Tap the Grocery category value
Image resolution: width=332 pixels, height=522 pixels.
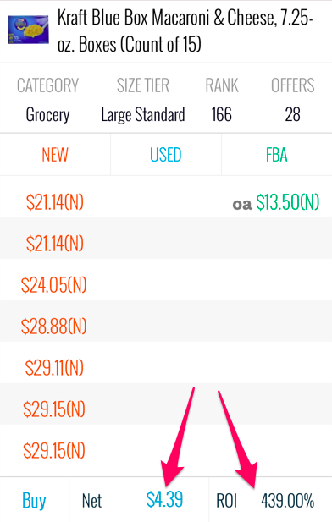pos(47,115)
